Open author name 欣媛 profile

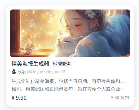click(x=22, y=72)
